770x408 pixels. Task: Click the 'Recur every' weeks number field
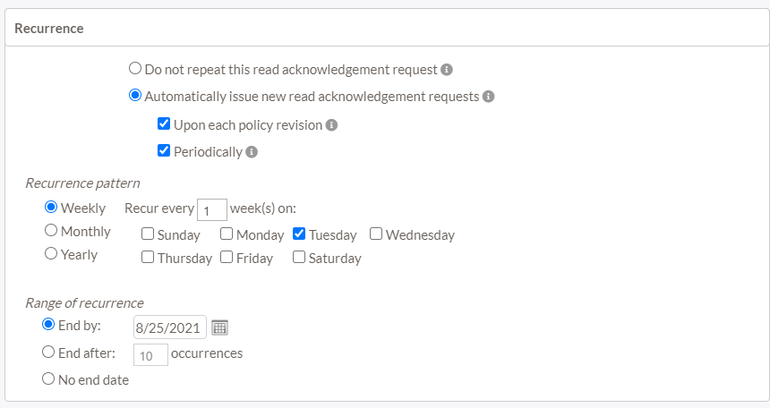tap(211, 210)
